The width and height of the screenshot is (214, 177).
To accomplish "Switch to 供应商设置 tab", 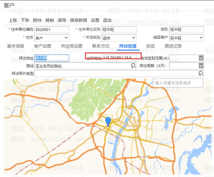I will [x=72, y=46].
